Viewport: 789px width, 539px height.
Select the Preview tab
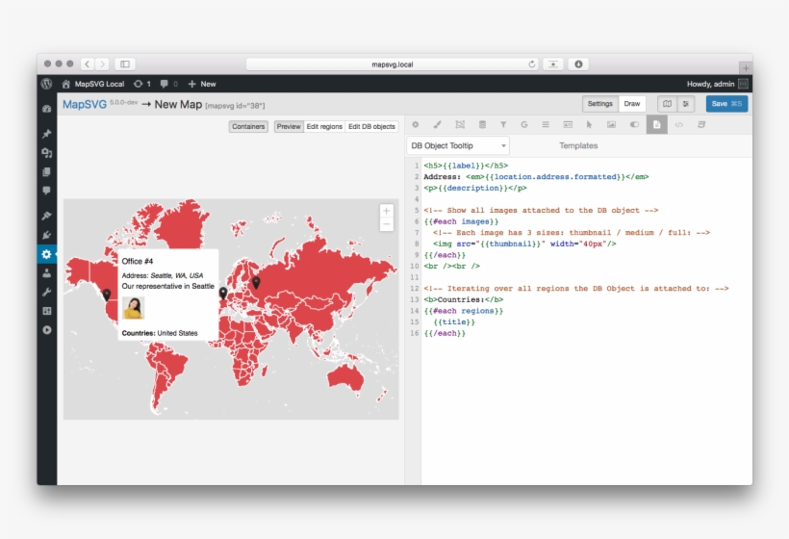pyautogui.click(x=289, y=126)
